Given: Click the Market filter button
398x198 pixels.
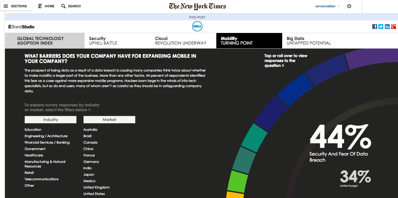Looking at the screenshot, I should click(109, 119).
